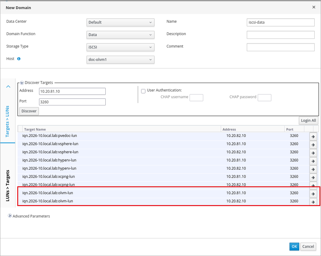Click the info icon next to Host
Image resolution: width=321 pixels, height=256 pixels.
(x=19, y=59)
